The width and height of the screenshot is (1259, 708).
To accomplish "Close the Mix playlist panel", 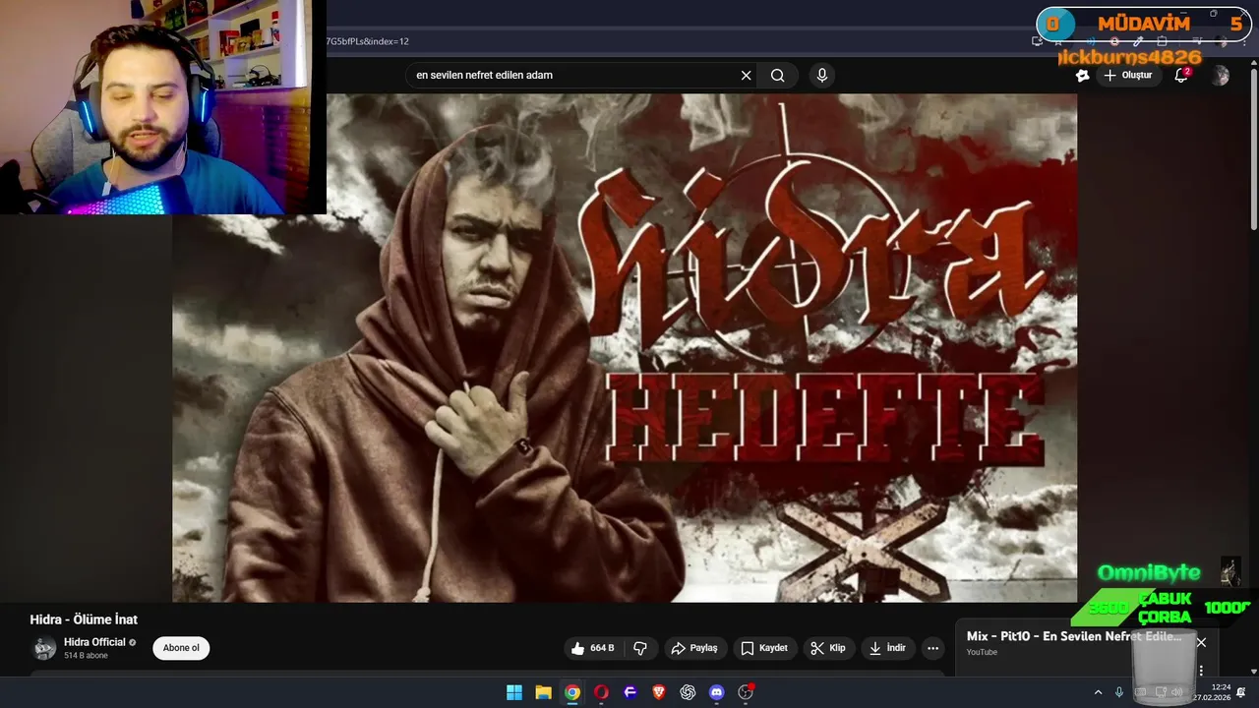I will (x=1201, y=642).
